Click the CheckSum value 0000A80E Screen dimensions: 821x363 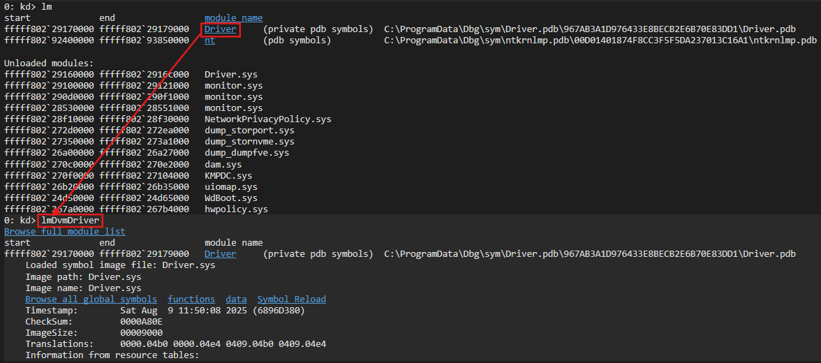[x=141, y=321]
